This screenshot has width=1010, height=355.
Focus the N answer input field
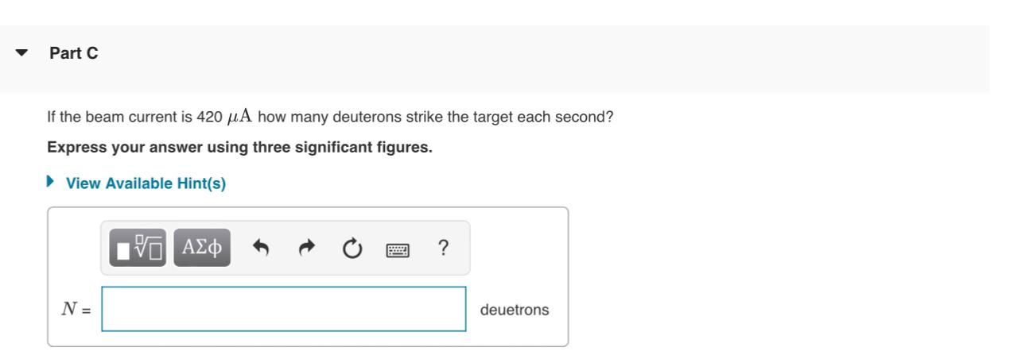click(284, 309)
